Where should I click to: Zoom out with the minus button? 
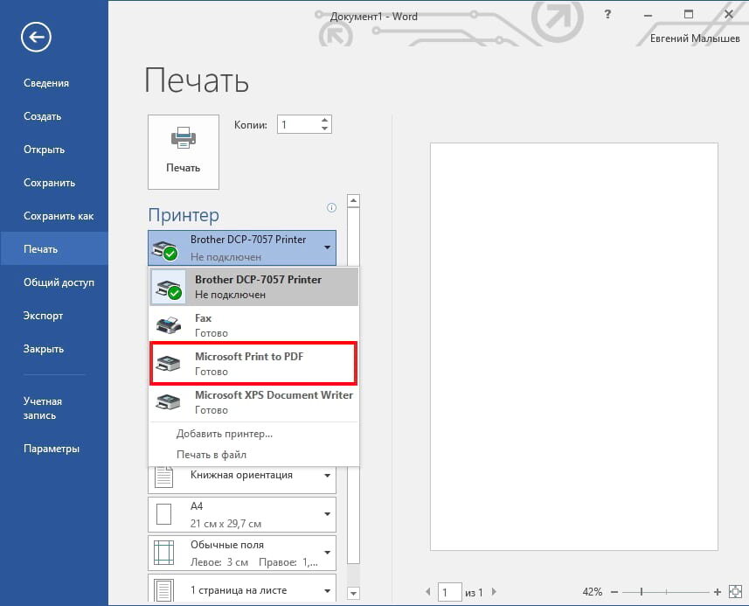tap(614, 592)
